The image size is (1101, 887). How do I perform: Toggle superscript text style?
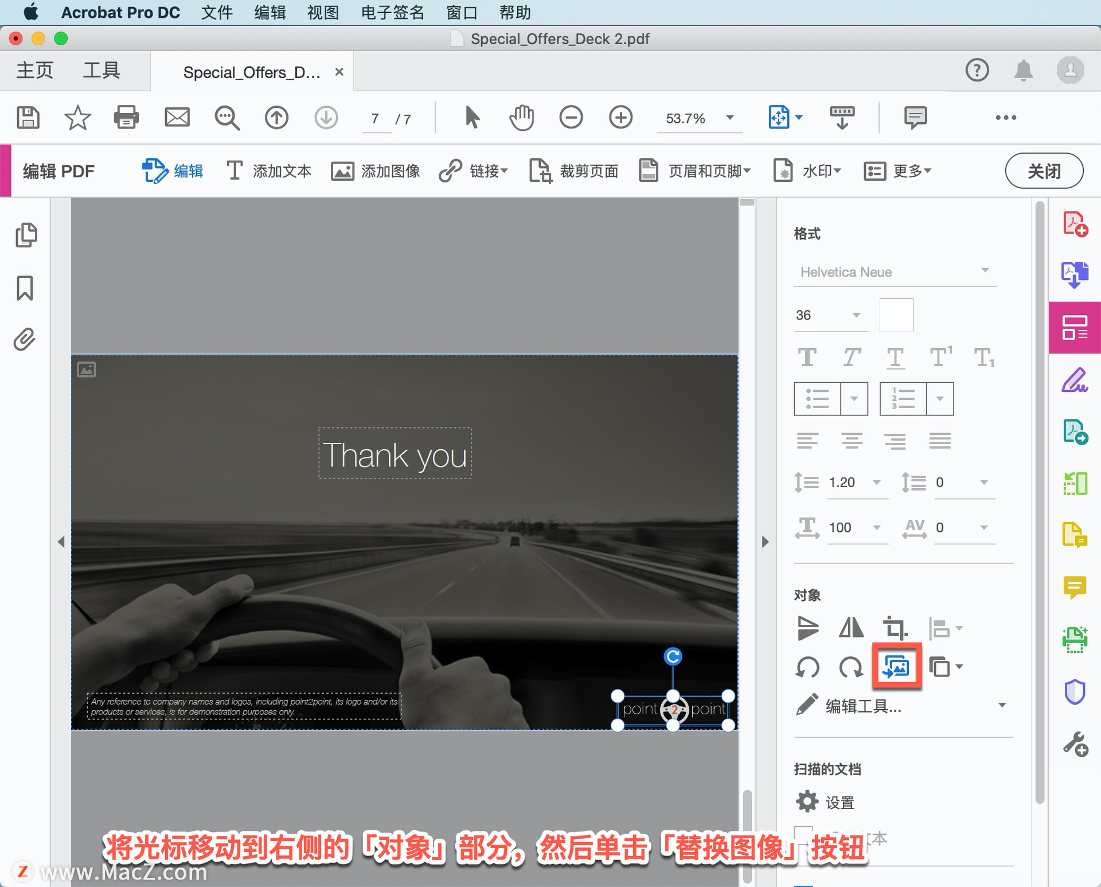pyautogui.click(x=940, y=356)
